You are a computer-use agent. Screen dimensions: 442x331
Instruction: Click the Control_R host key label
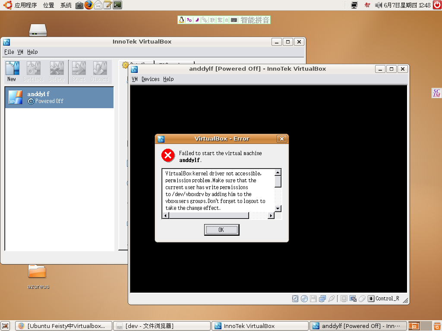pos(387,299)
